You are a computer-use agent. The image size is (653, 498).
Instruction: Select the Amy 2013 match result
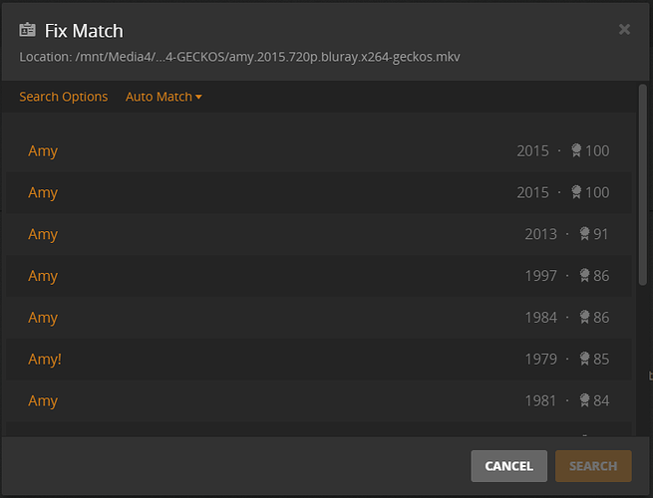(43, 234)
